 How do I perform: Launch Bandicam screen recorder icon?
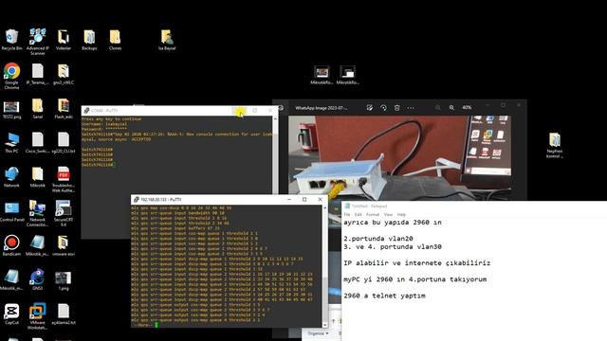[11, 245]
